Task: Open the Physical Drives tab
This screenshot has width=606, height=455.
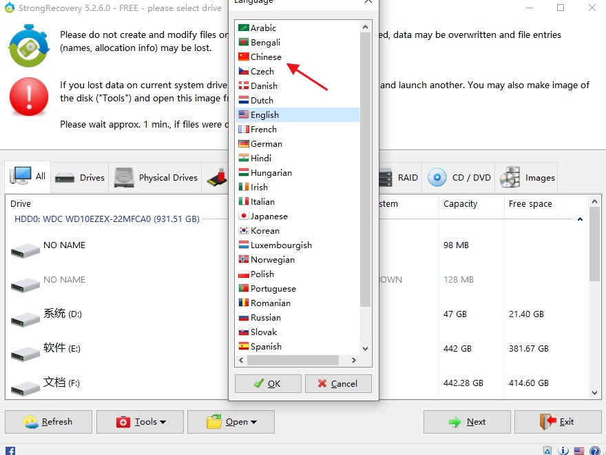Action: 155,178
